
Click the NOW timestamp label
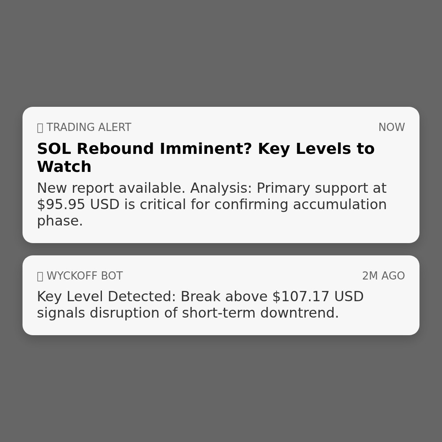pos(392,127)
